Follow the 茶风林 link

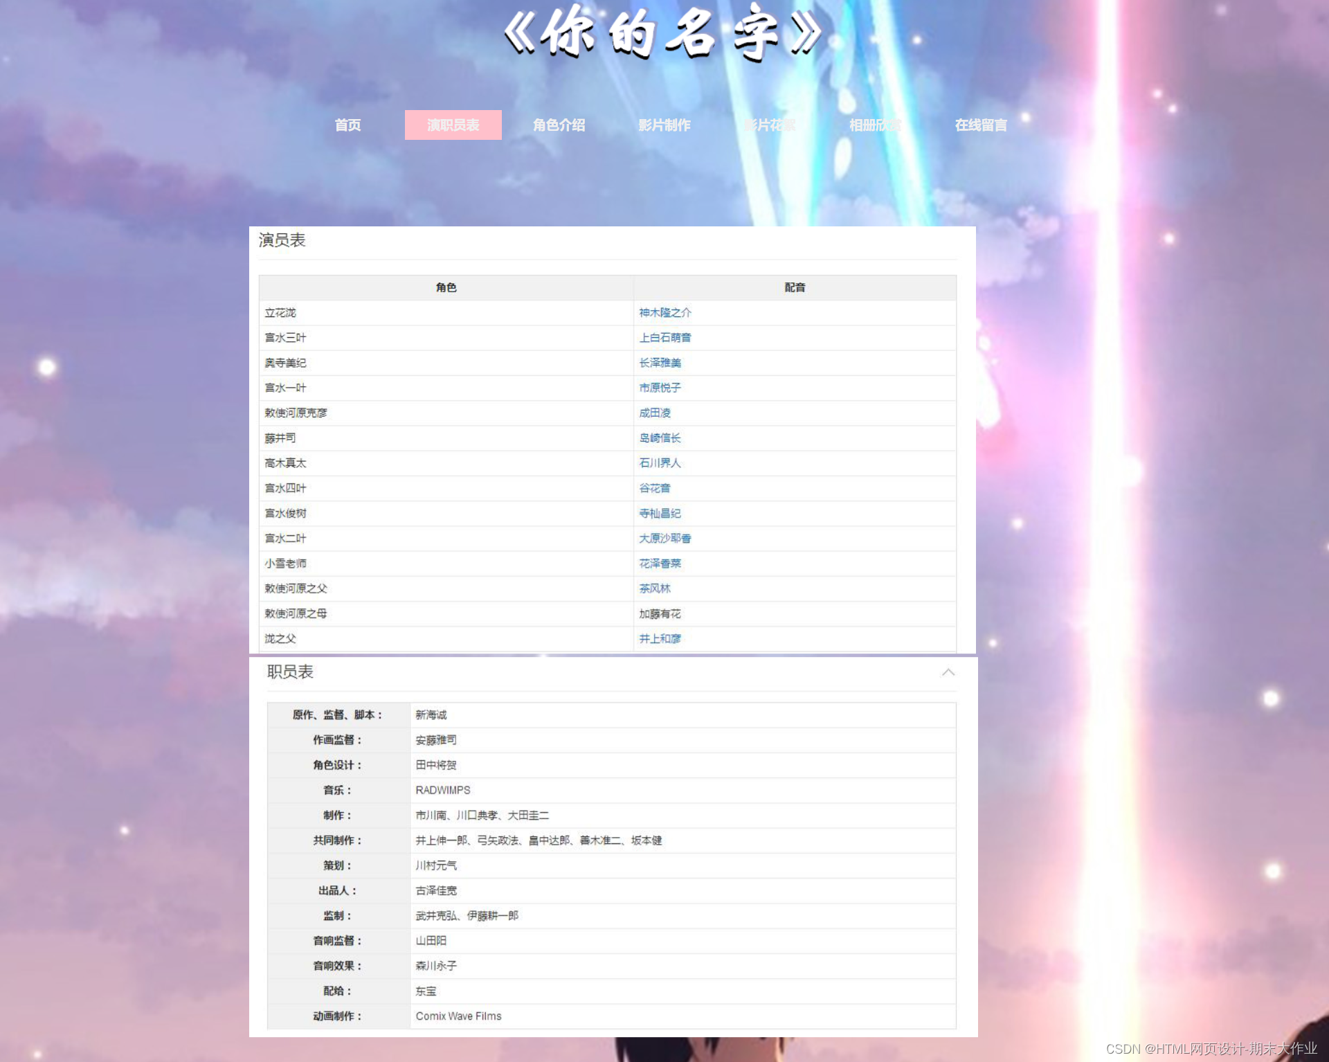pyautogui.click(x=654, y=588)
